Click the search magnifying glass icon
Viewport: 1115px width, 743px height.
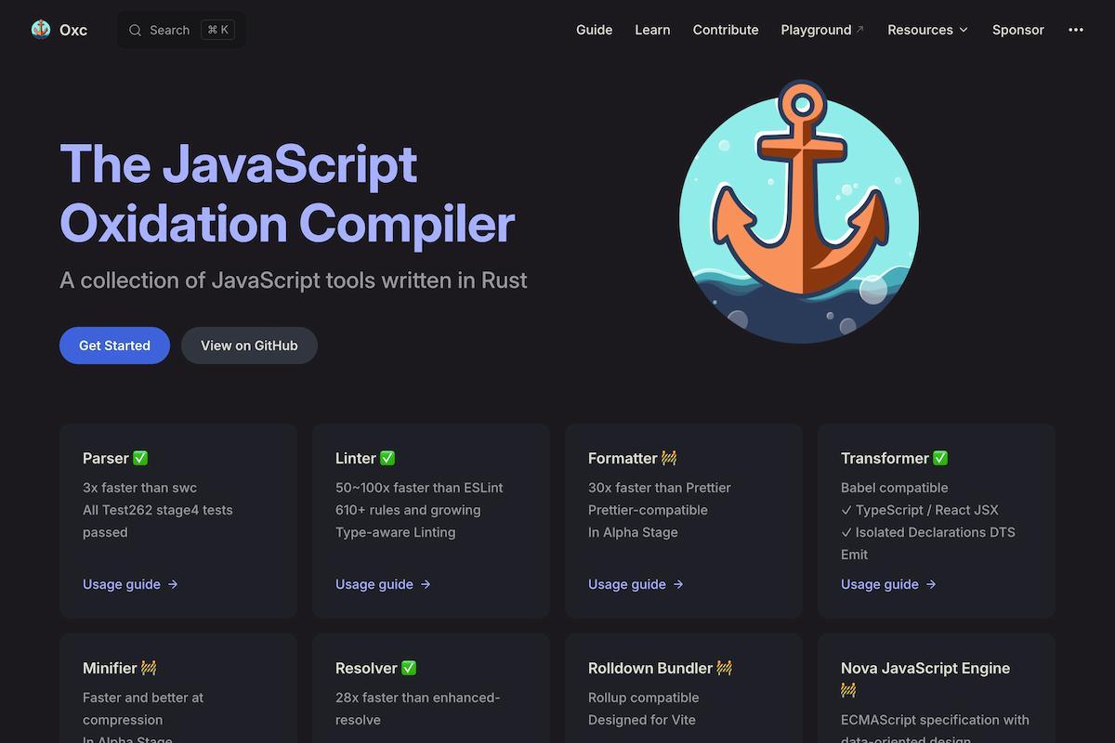pyautogui.click(x=135, y=29)
